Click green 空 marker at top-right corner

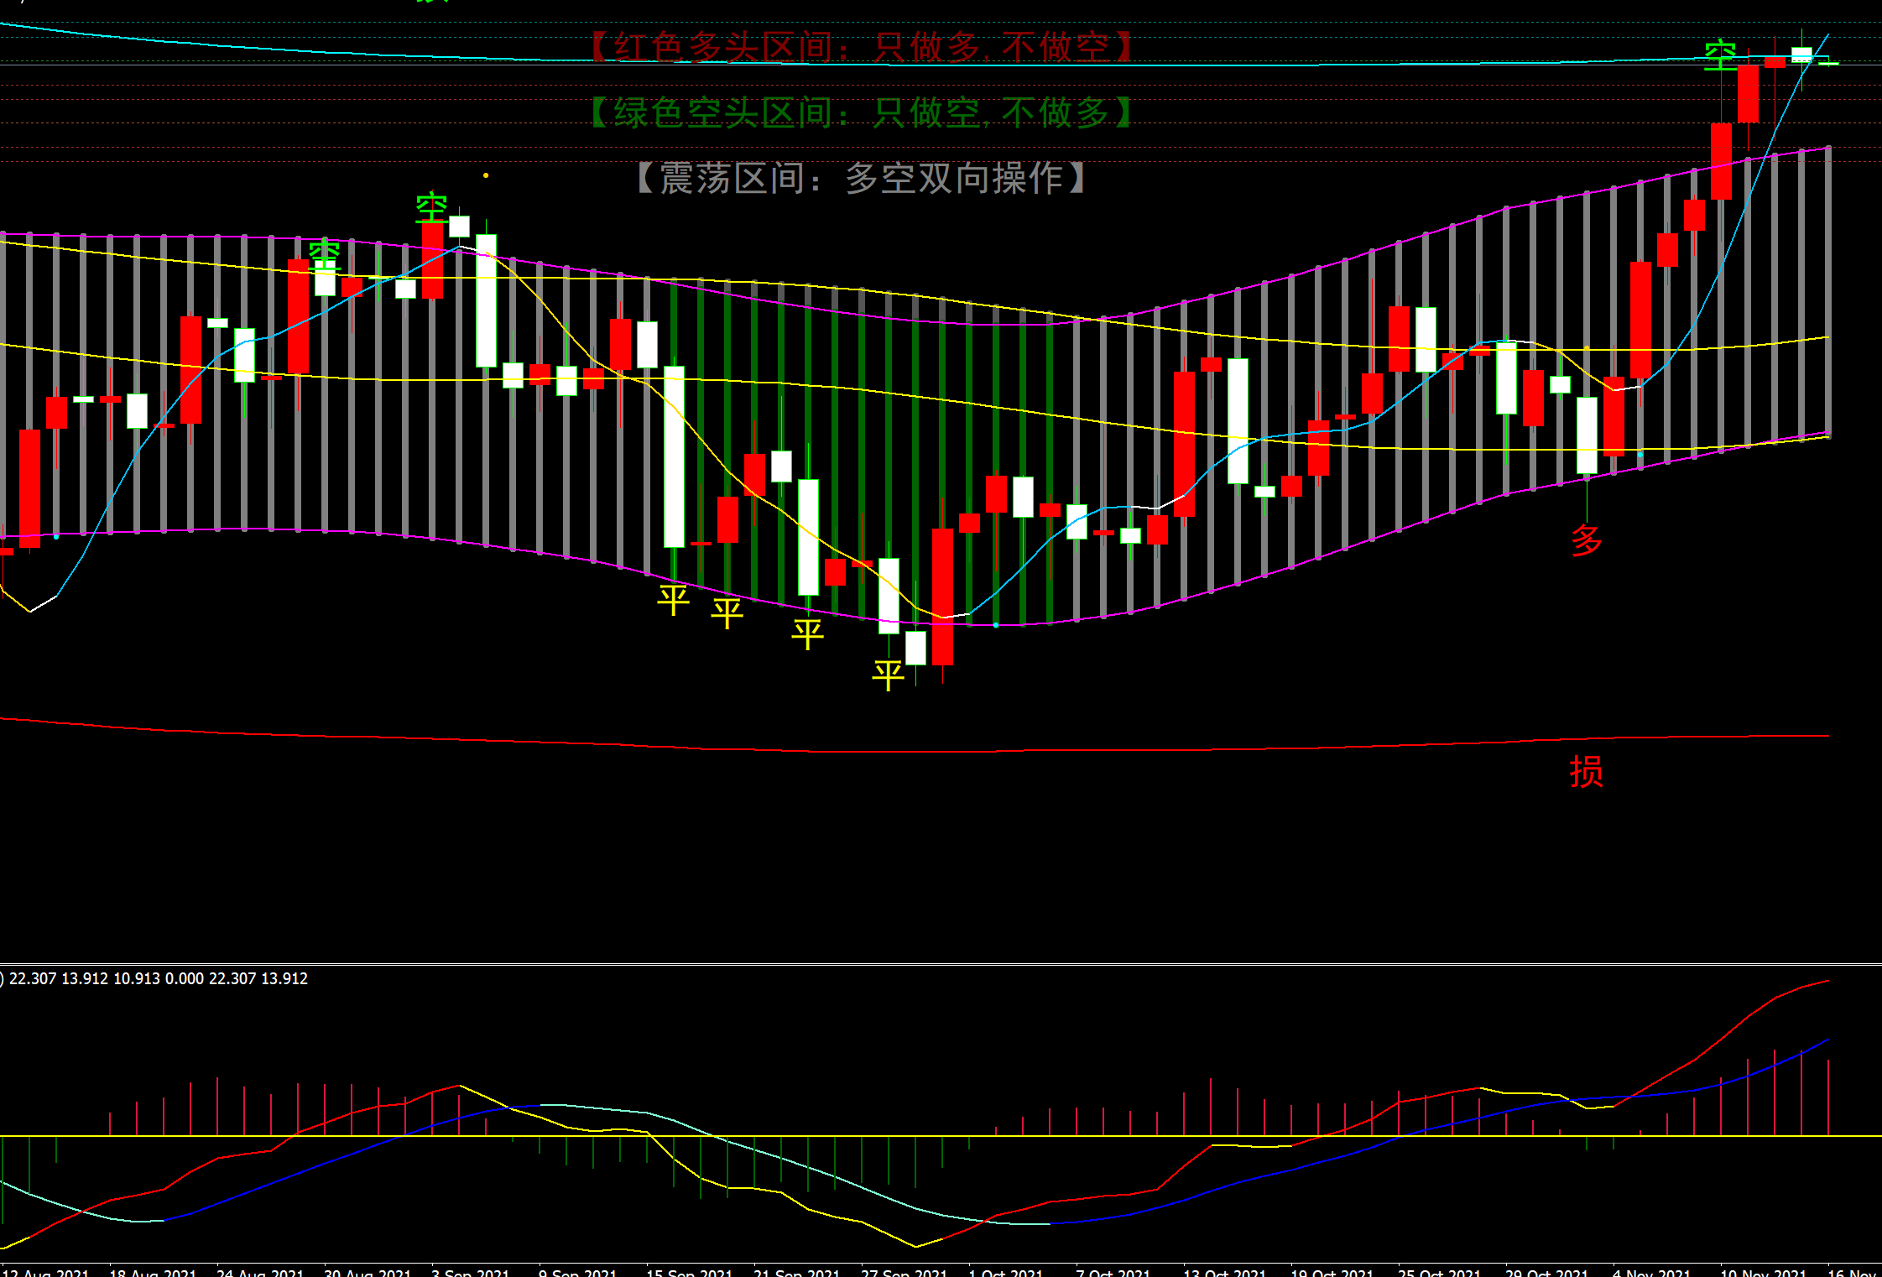(1720, 55)
